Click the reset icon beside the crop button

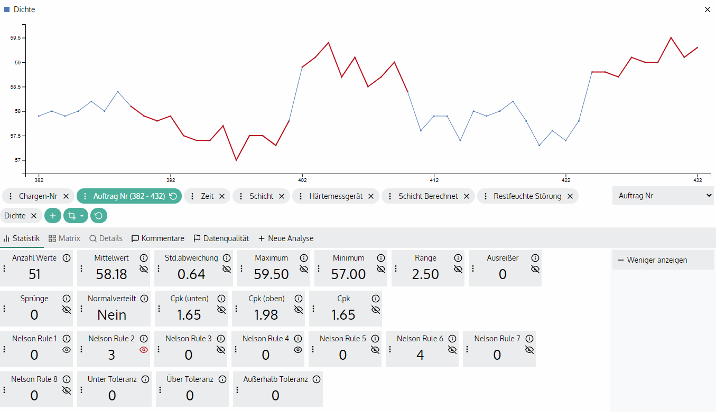[x=99, y=216]
